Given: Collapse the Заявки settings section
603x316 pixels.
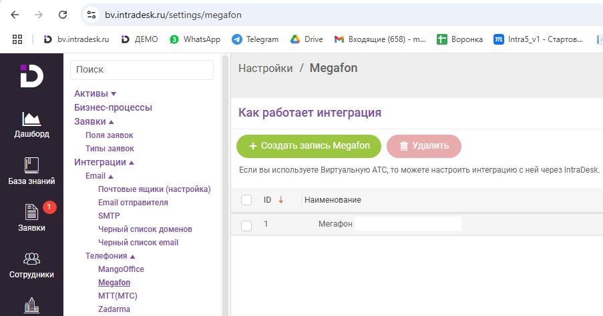Looking at the screenshot, I should 94,121.
